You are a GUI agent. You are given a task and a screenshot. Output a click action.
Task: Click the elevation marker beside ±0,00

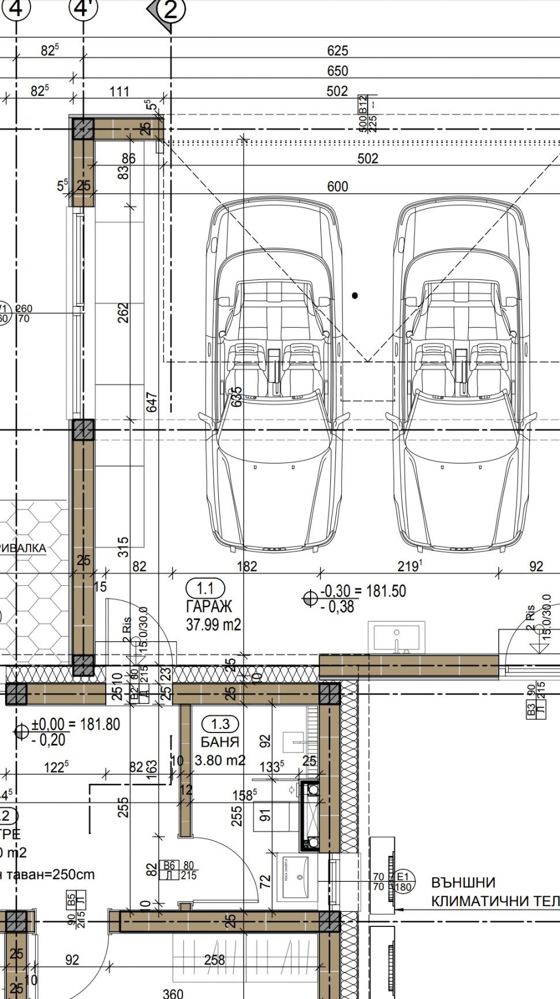(x=21, y=731)
